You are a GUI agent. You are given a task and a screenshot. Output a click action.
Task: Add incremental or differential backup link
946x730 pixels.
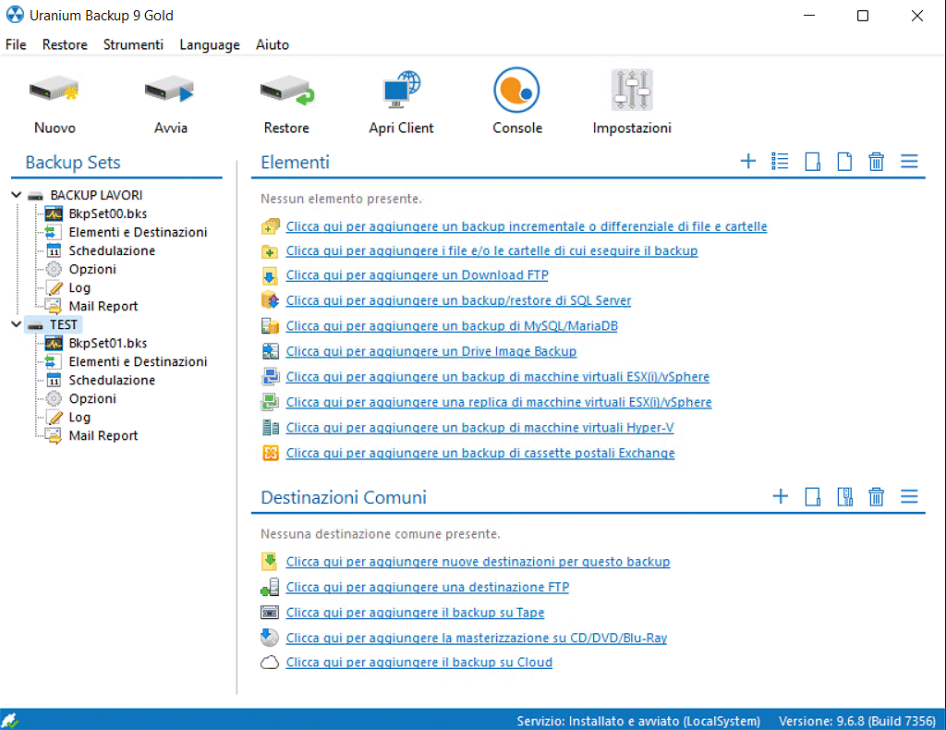tap(526, 226)
